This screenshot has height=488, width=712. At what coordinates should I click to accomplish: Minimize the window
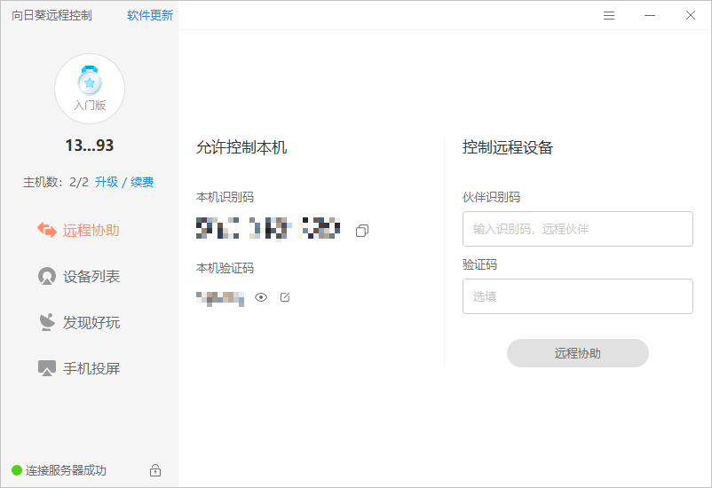[650, 16]
